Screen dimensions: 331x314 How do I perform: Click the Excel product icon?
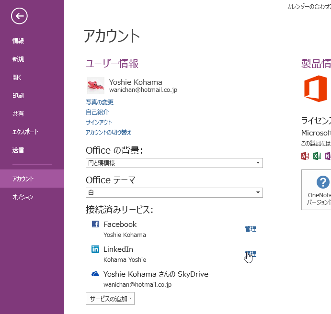(317, 156)
